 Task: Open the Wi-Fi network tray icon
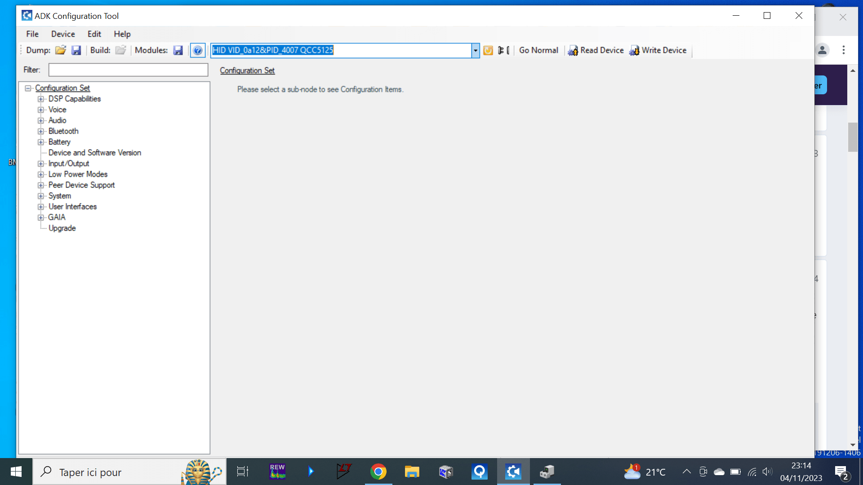pyautogui.click(x=752, y=472)
